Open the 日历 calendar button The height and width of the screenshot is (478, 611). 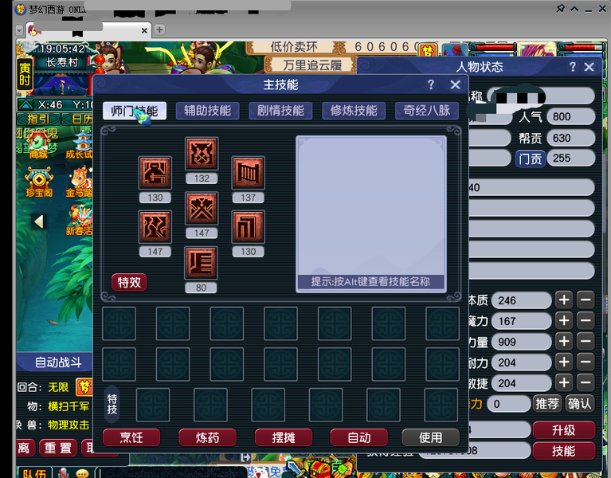click(x=78, y=119)
